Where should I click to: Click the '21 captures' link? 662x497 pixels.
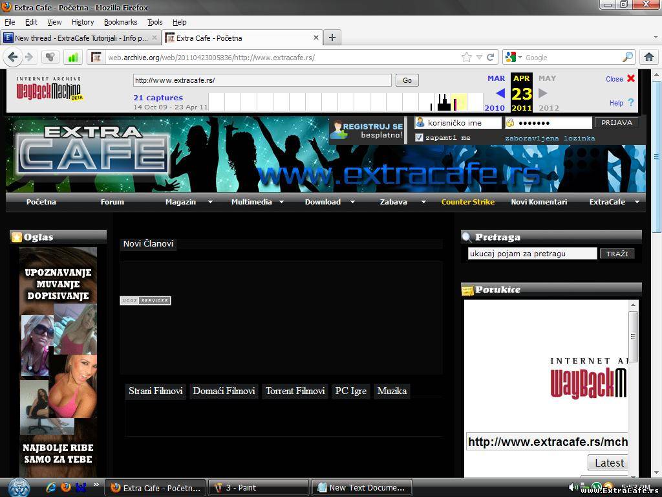coord(158,98)
